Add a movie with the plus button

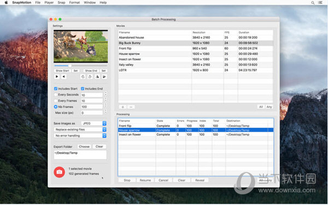click(x=123, y=107)
